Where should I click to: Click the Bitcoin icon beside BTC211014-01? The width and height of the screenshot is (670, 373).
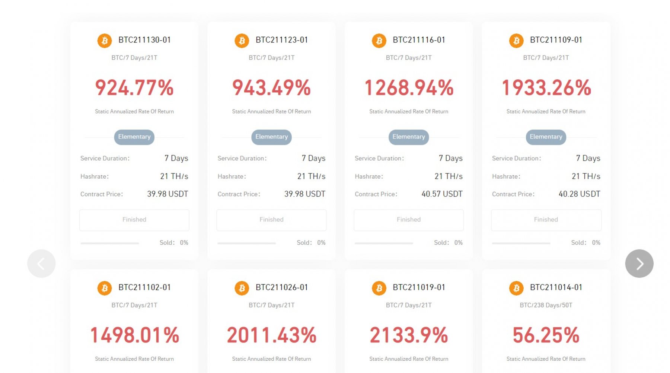516,288
